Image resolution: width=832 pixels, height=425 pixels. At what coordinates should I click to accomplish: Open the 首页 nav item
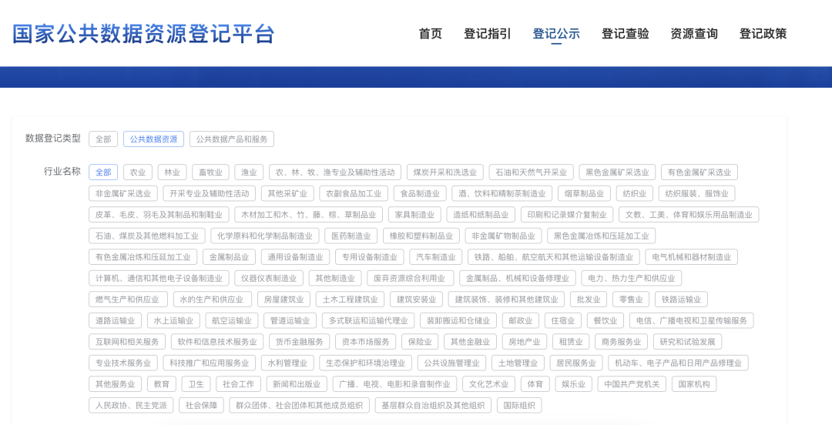[x=430, y=33]
